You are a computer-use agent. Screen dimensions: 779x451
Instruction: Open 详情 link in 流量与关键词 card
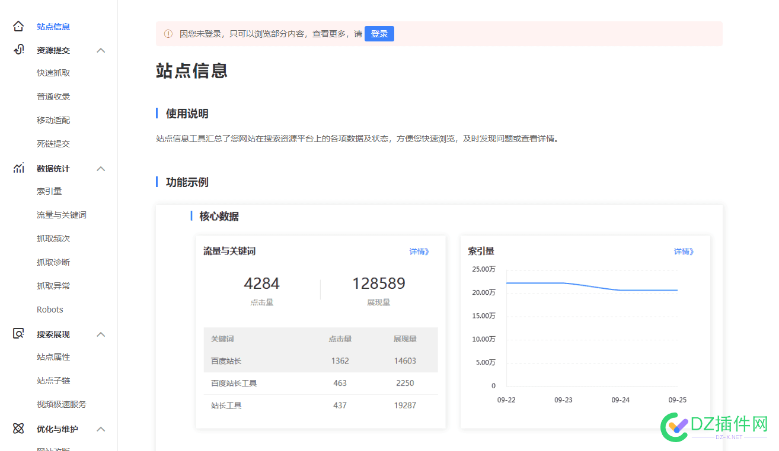[419, 252]
